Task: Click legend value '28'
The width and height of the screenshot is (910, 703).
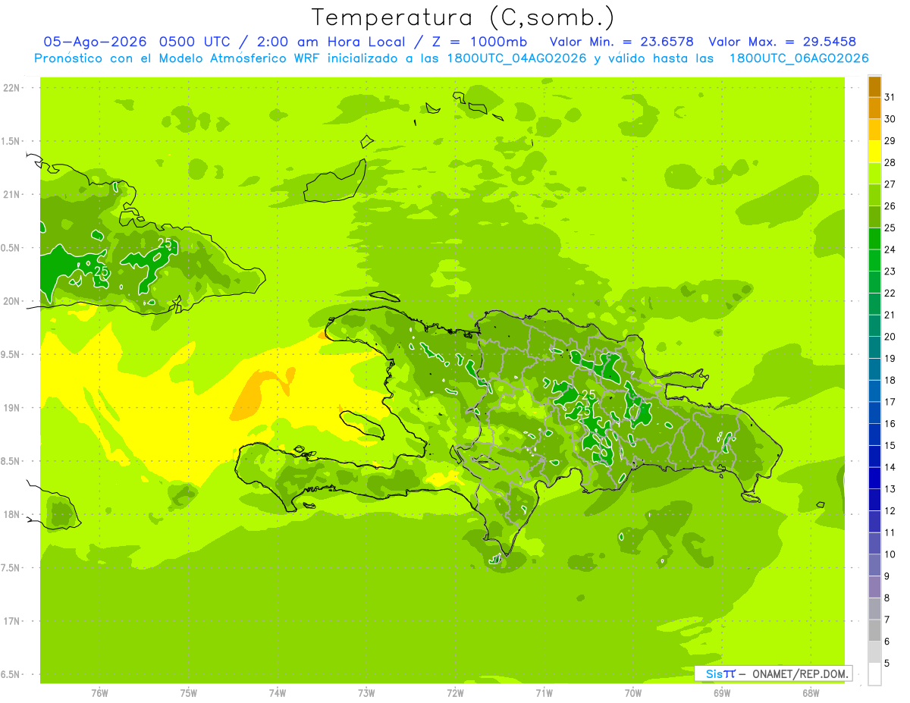Action: tap(890, 162)
